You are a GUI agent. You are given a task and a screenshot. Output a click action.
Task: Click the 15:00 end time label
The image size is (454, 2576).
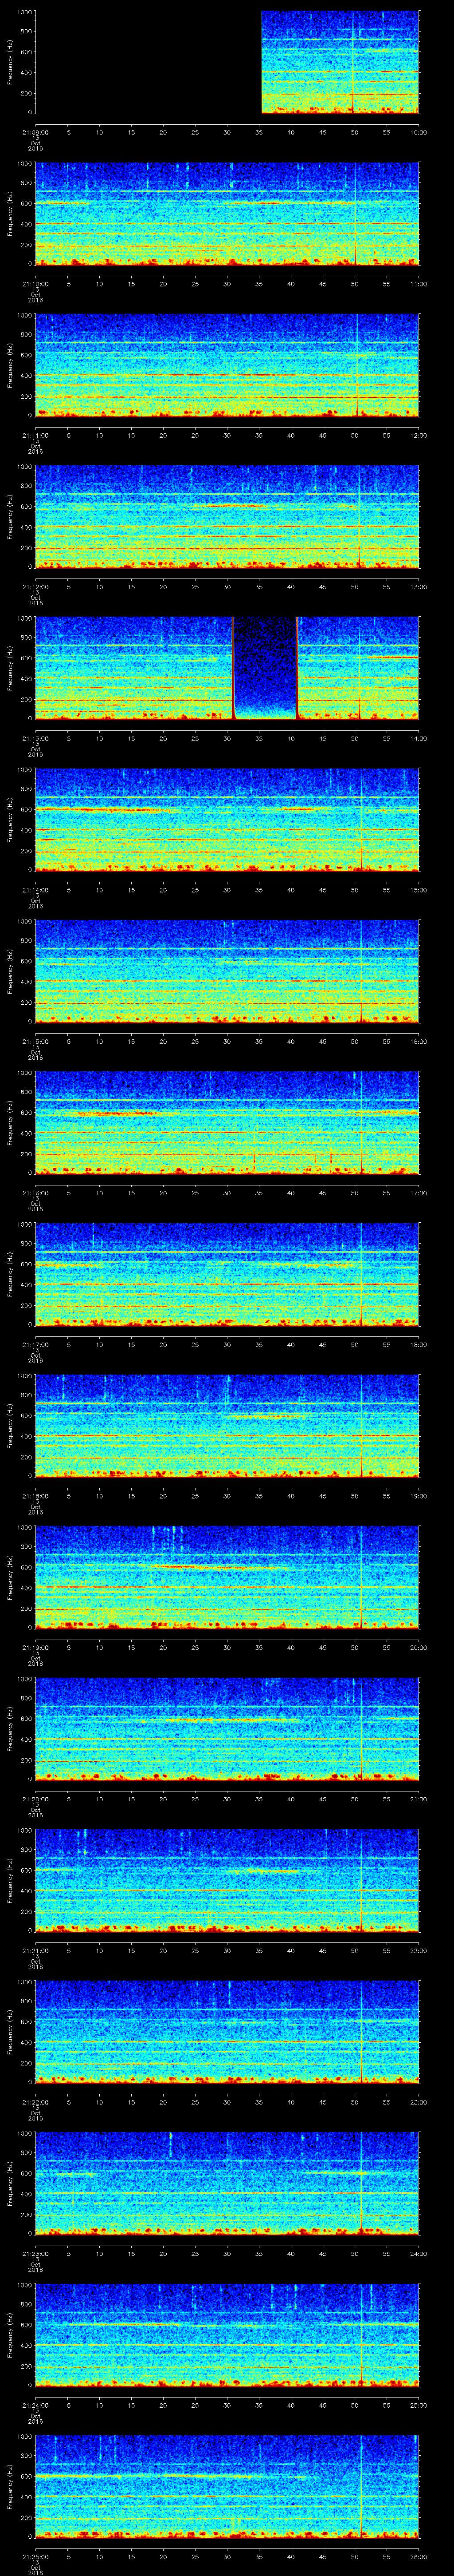point(419,890)
